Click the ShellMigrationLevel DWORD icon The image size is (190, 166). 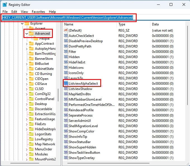(66, 126)
